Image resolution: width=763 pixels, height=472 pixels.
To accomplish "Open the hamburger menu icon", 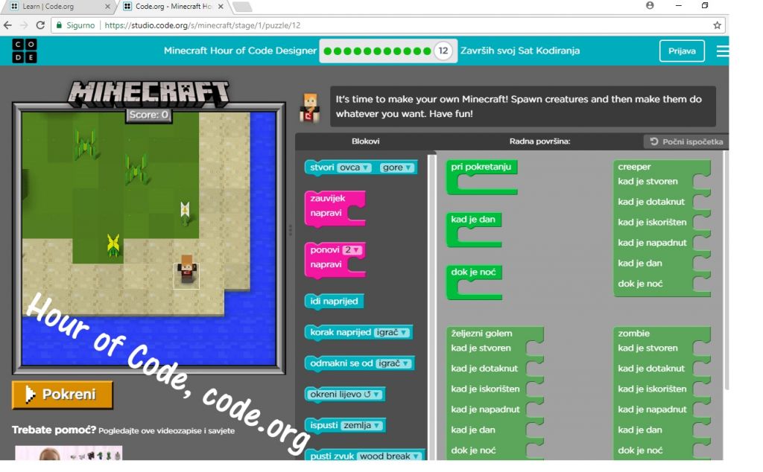I will [722, 51].
